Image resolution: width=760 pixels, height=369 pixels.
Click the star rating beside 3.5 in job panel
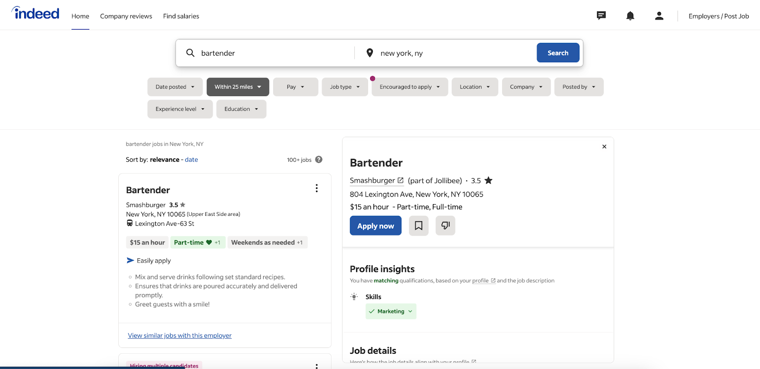point(488,180)
